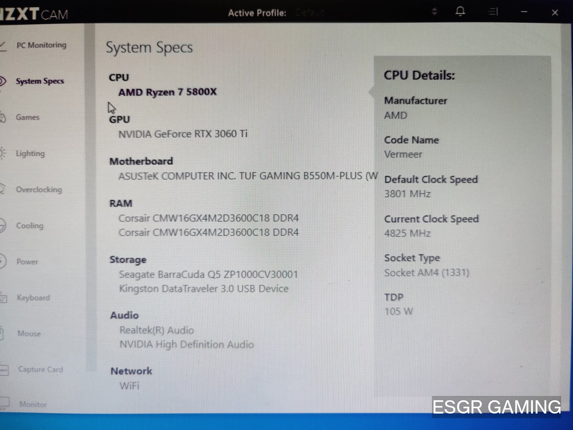Open the Active Profile selector arrows
Image resolution: width=573 pixels, height=430 pixels.
point(434,11)
